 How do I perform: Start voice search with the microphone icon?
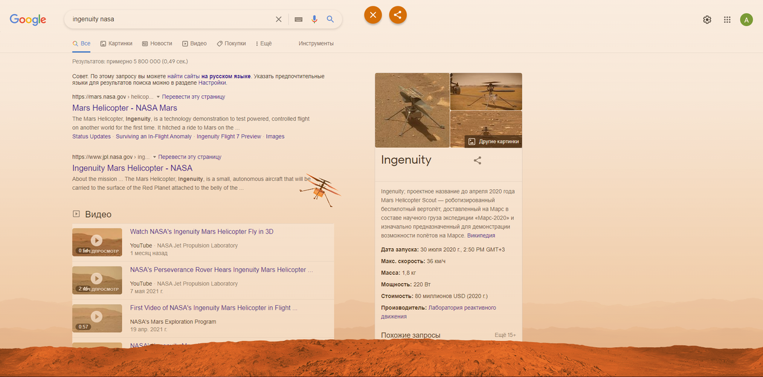click(x=314, y=19)
